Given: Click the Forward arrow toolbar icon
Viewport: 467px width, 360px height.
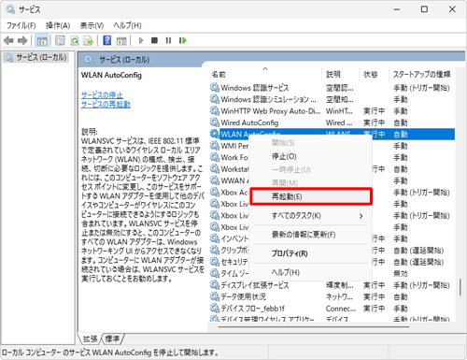Looking at the screenshot, I should pos(22,40).
